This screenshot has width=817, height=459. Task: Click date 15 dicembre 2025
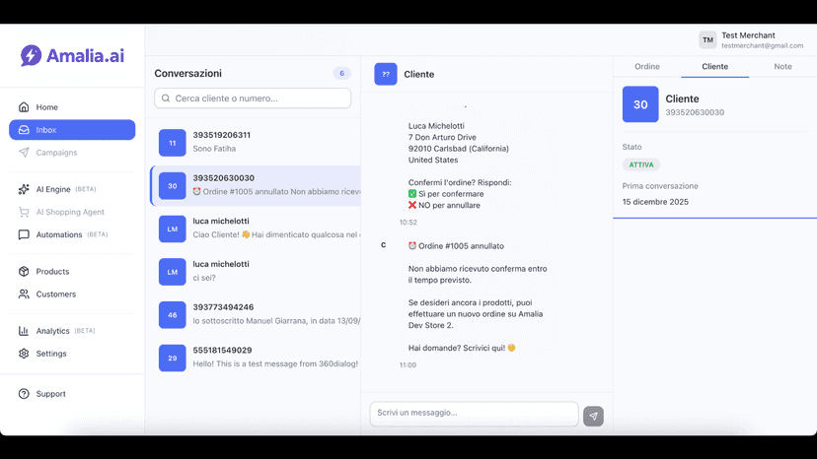(x=655, y=202)
